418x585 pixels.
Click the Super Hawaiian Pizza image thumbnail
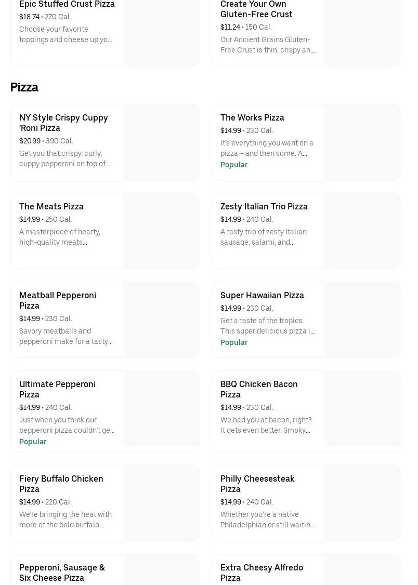pos(362,320)
